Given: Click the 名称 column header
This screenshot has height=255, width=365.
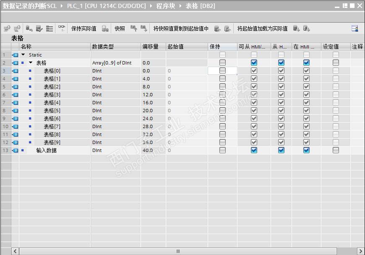Looking at the screenshot, I should click(55, 46).
